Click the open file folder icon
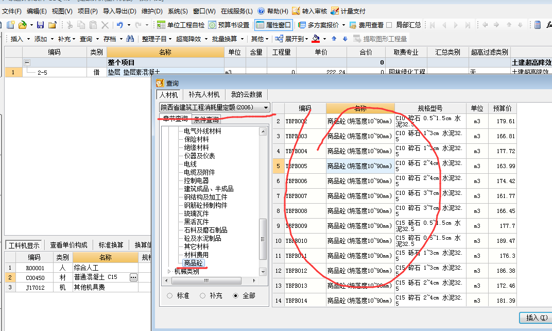552x331 pixels. pos(22,25)
